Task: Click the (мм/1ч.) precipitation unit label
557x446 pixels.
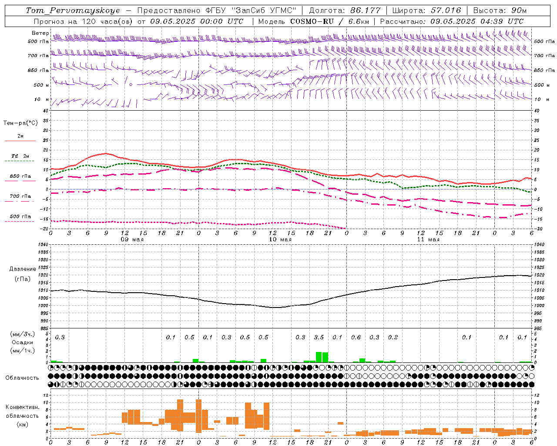Action: point(23,351)
